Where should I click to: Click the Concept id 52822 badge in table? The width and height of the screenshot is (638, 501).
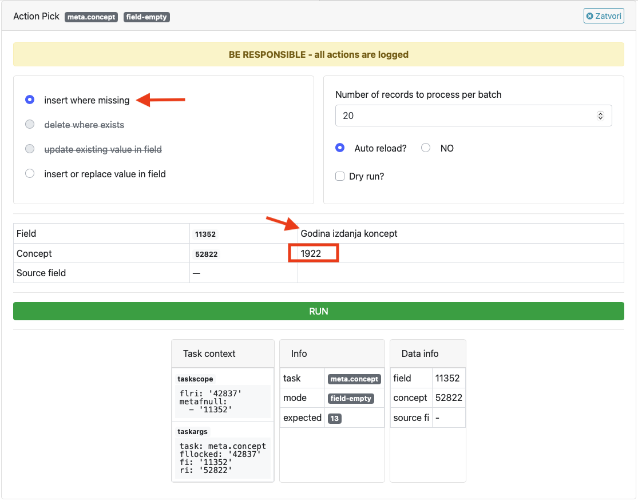(x=207, y=254)
